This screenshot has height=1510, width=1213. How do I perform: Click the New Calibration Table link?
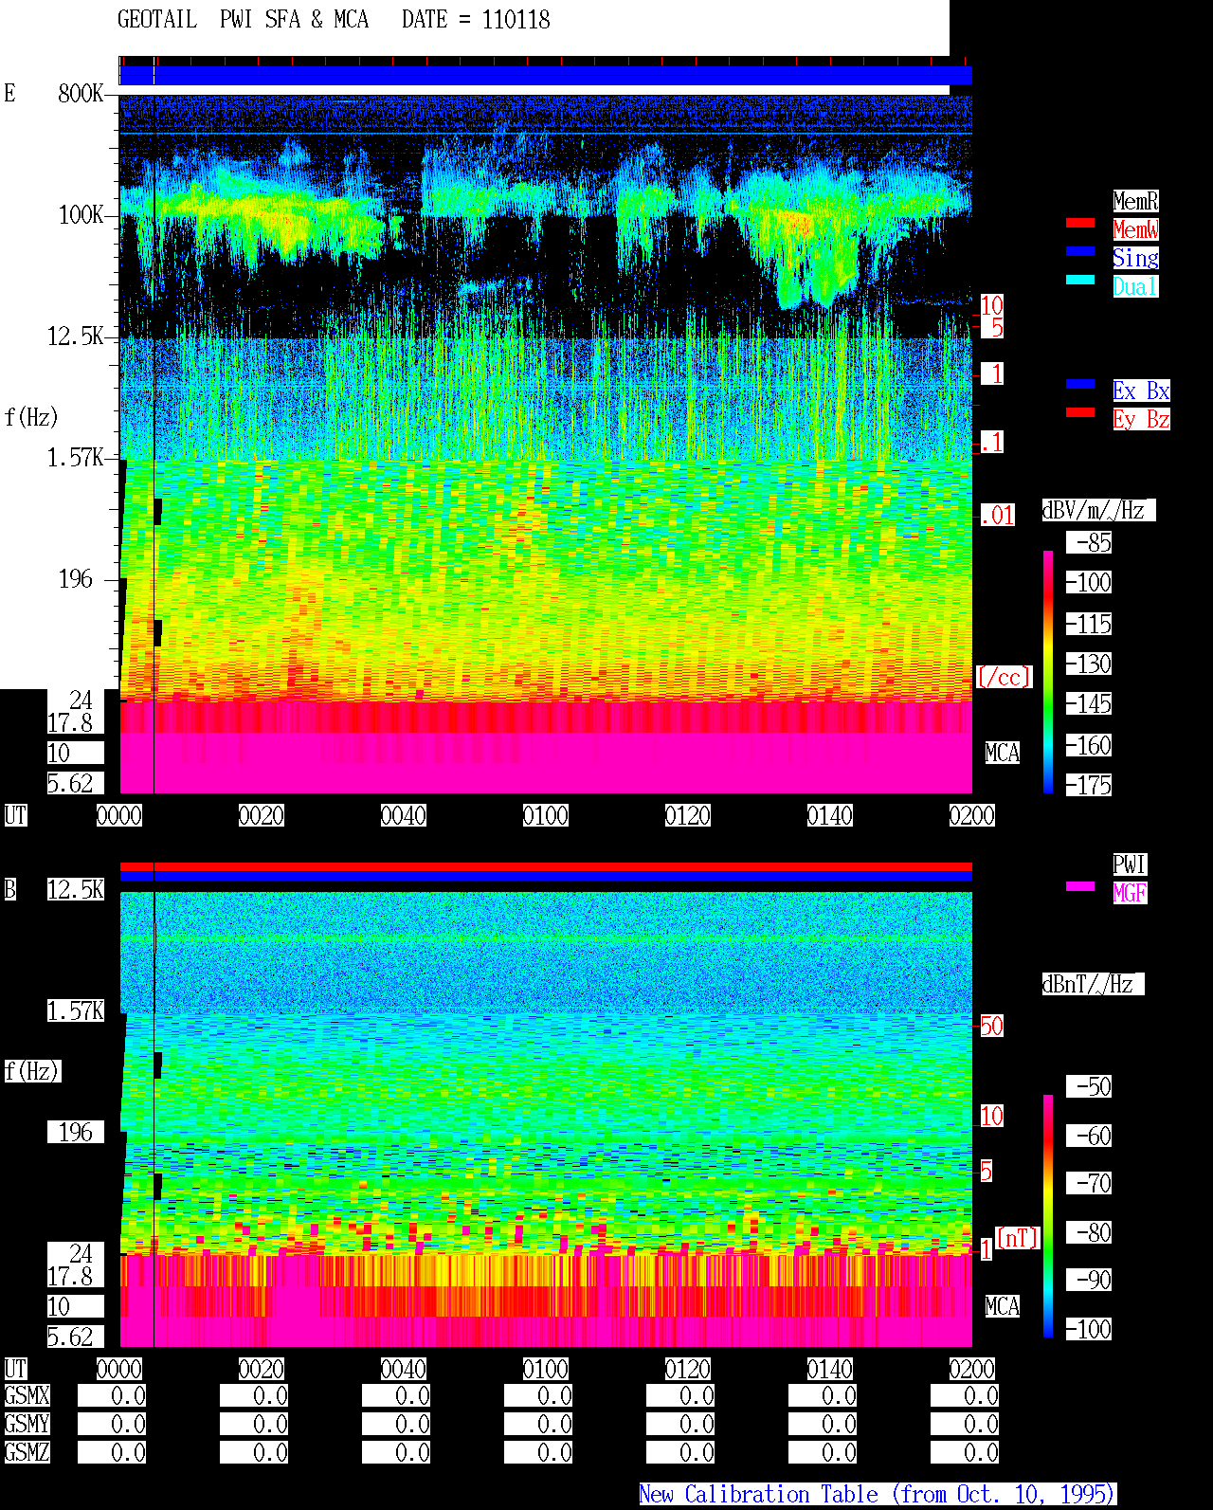(x=878, y=1495)
